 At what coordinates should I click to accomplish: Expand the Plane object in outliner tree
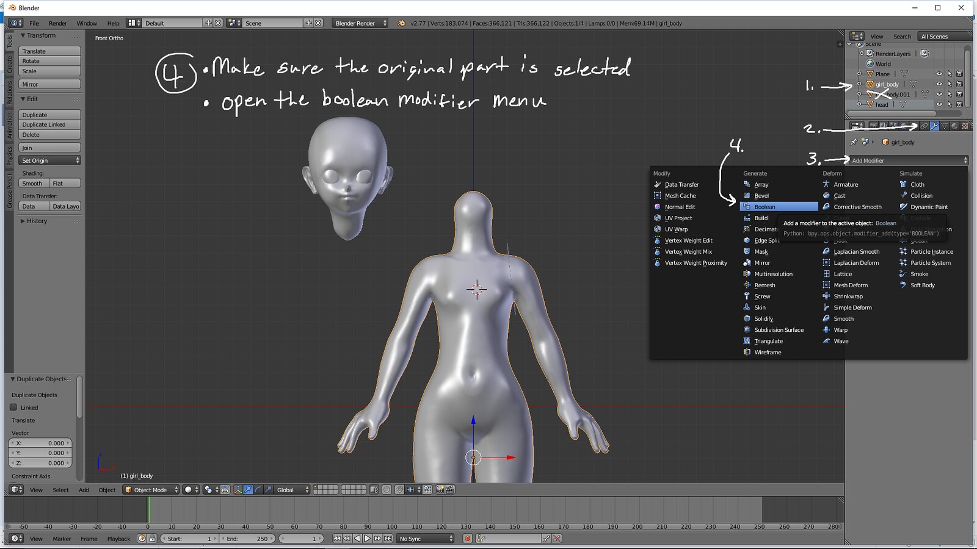pyautogui.click(x=859, y=74)
